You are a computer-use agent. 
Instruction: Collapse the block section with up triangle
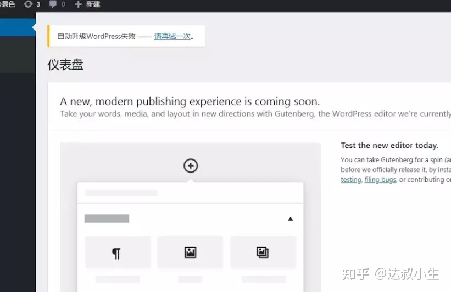click(290, 219)
